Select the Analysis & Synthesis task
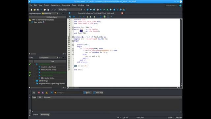211x119 pixels. click(48, 67)
